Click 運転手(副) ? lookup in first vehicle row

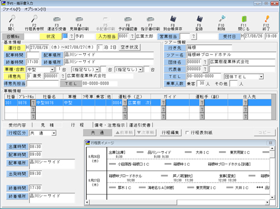coord(202,103)
